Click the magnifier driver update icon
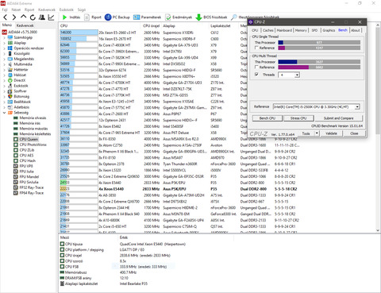 tap(234, 17)
